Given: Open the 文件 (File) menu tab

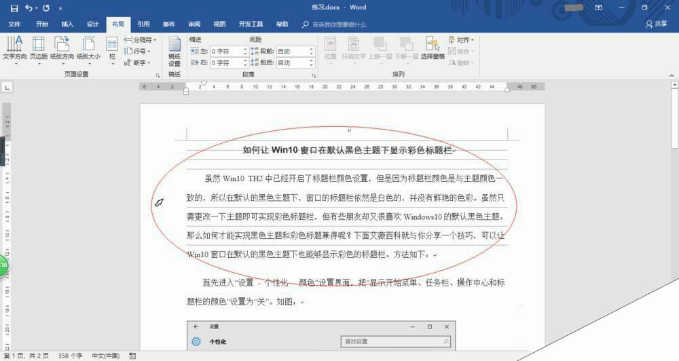Looking at the screenshot, I should pos(14,24).
